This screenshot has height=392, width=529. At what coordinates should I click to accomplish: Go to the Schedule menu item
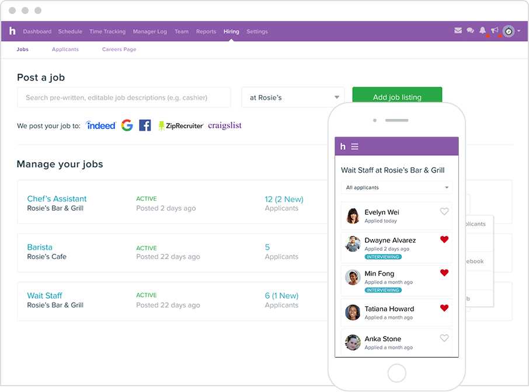tap(70, 32)
